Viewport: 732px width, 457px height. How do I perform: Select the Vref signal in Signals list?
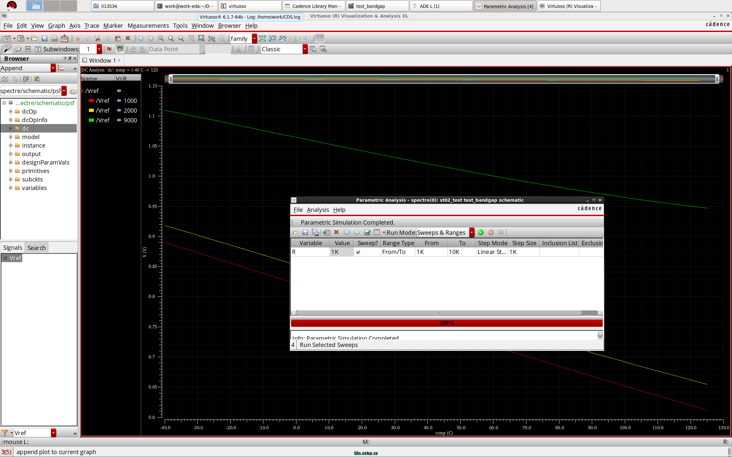click(x=12, y=258)
